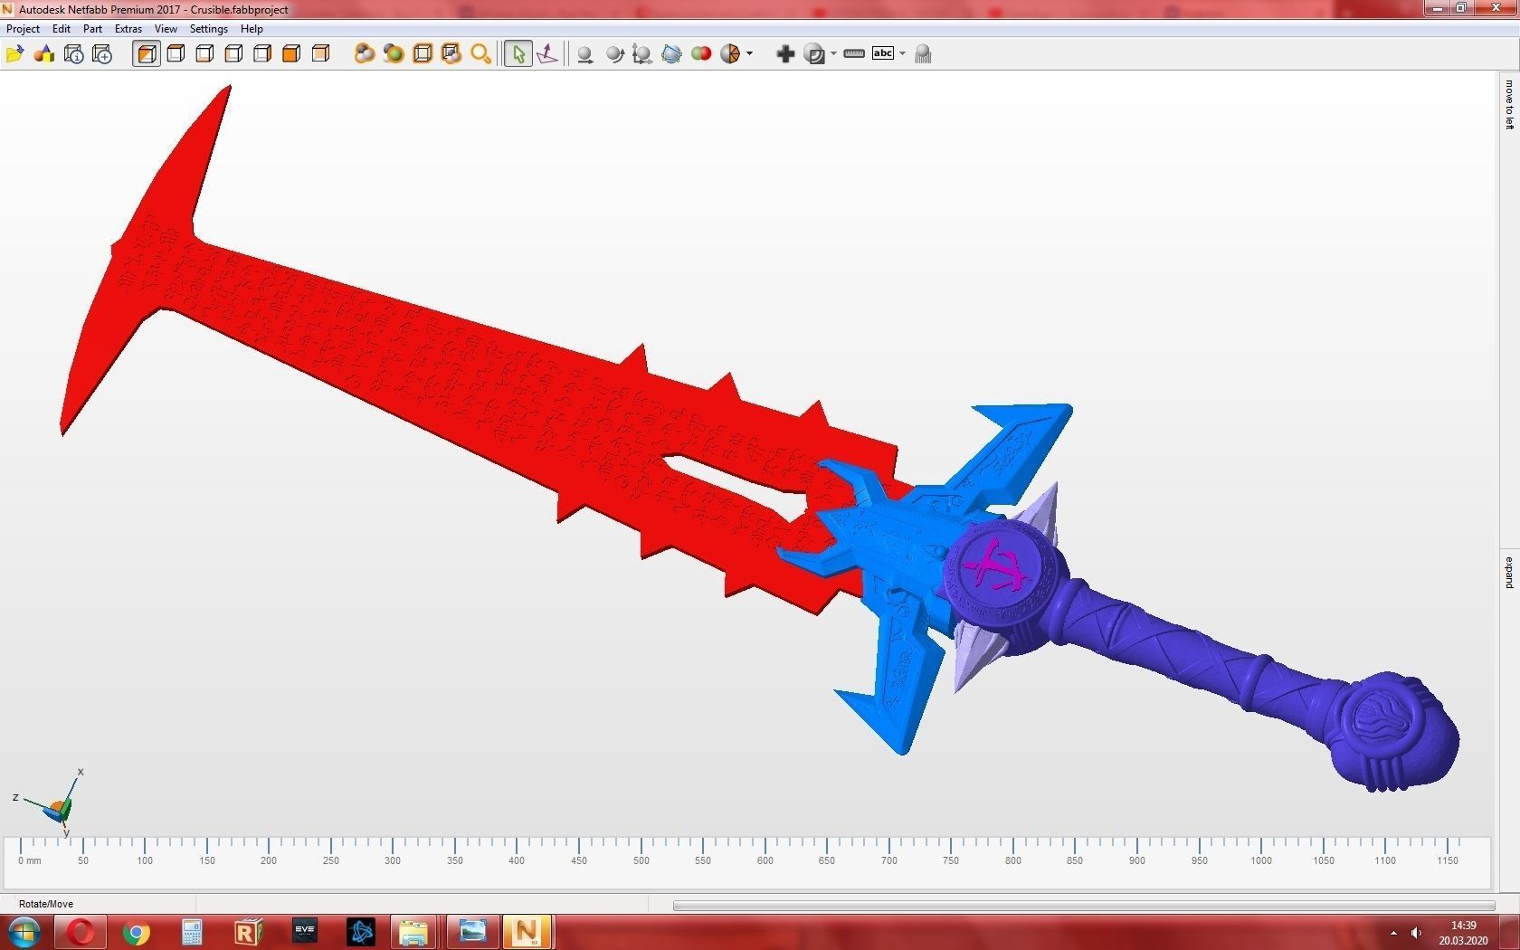The height and width of the screenshot is (950, 1520).
Task: Switch to the bottom view cube
Action: [x=204, y=54]
